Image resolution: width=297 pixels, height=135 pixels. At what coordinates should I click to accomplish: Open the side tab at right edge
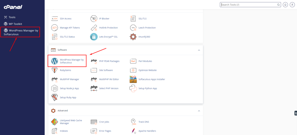296,113
